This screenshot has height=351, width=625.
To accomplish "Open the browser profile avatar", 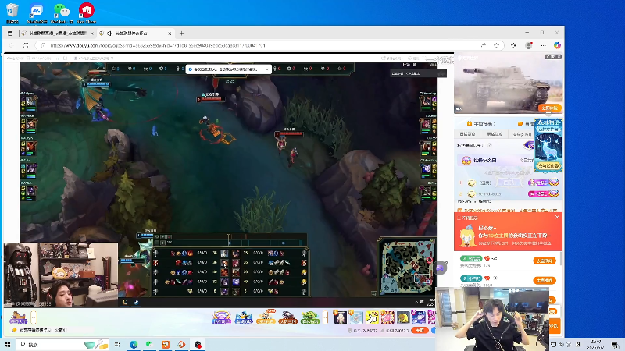I will (x=529, y=45).
